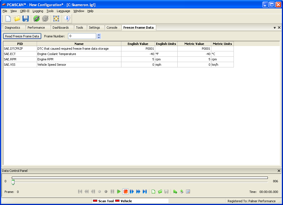Click the Metric Units column header
The image size is (283, 205).
[222, 44]
